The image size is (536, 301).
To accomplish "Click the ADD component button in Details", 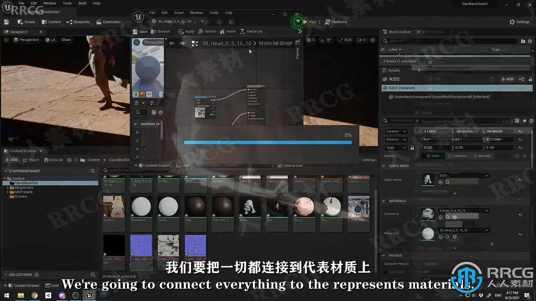I will point(508,79).
